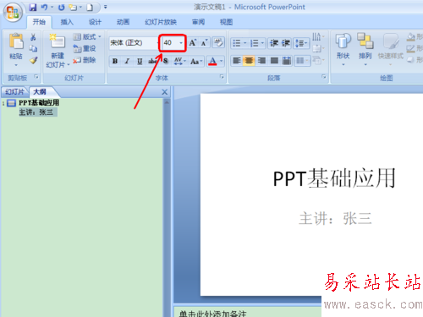
Task: Open the 视图 tab
Action: click(226, 22)
